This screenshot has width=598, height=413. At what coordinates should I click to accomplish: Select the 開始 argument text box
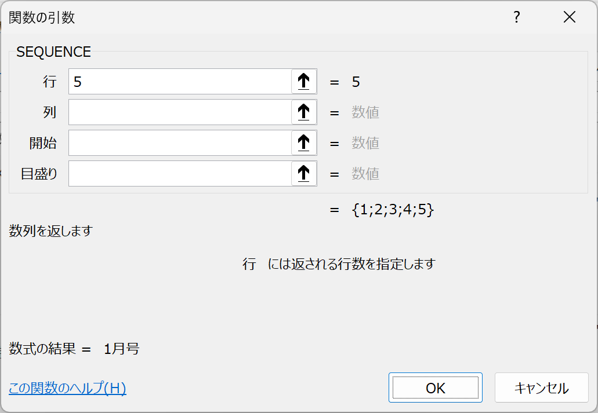(x=180, y=143)
